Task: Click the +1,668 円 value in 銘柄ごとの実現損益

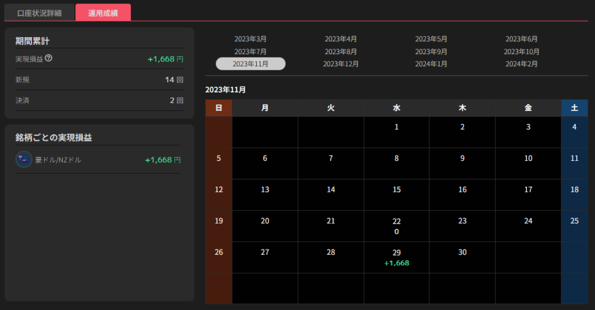Action: coord(163,160)
